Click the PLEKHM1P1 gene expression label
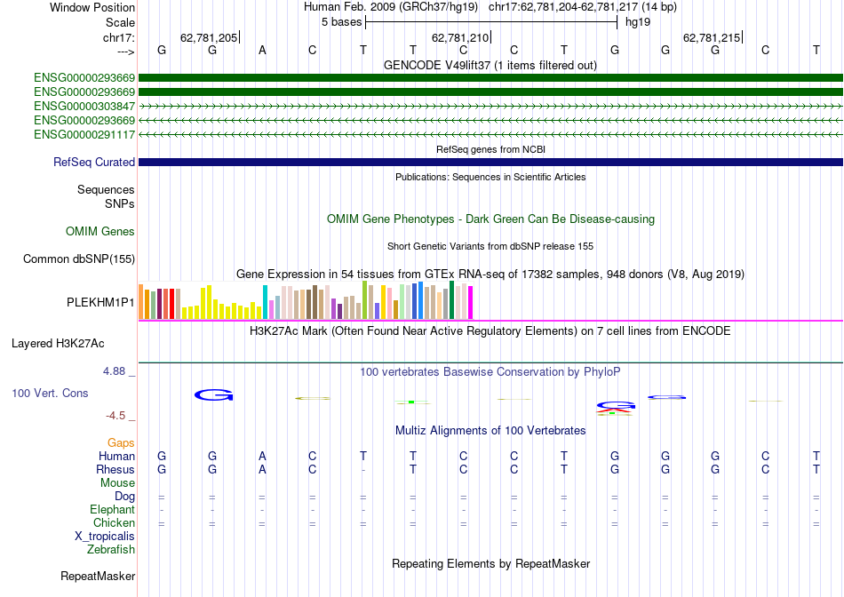This screenshot has width=844, height=597. click(100, 303)
